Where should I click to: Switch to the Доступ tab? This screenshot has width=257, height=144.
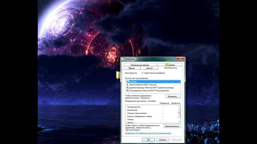pos(149,68)
